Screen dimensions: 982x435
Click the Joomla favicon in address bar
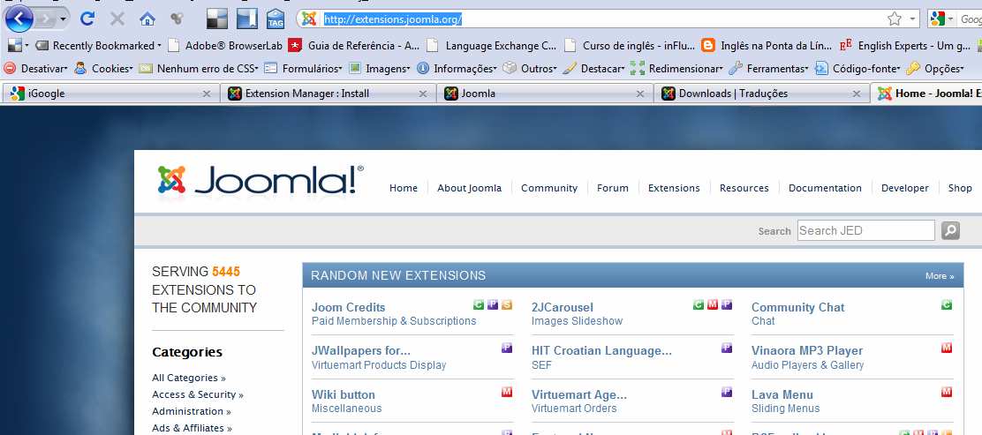[x=308, y=19]
